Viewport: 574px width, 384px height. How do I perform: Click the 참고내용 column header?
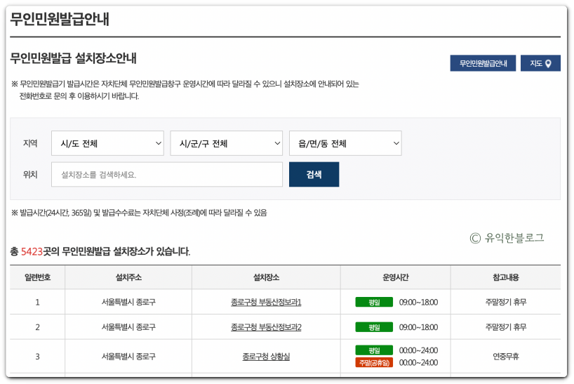click(x=505, y=277)
